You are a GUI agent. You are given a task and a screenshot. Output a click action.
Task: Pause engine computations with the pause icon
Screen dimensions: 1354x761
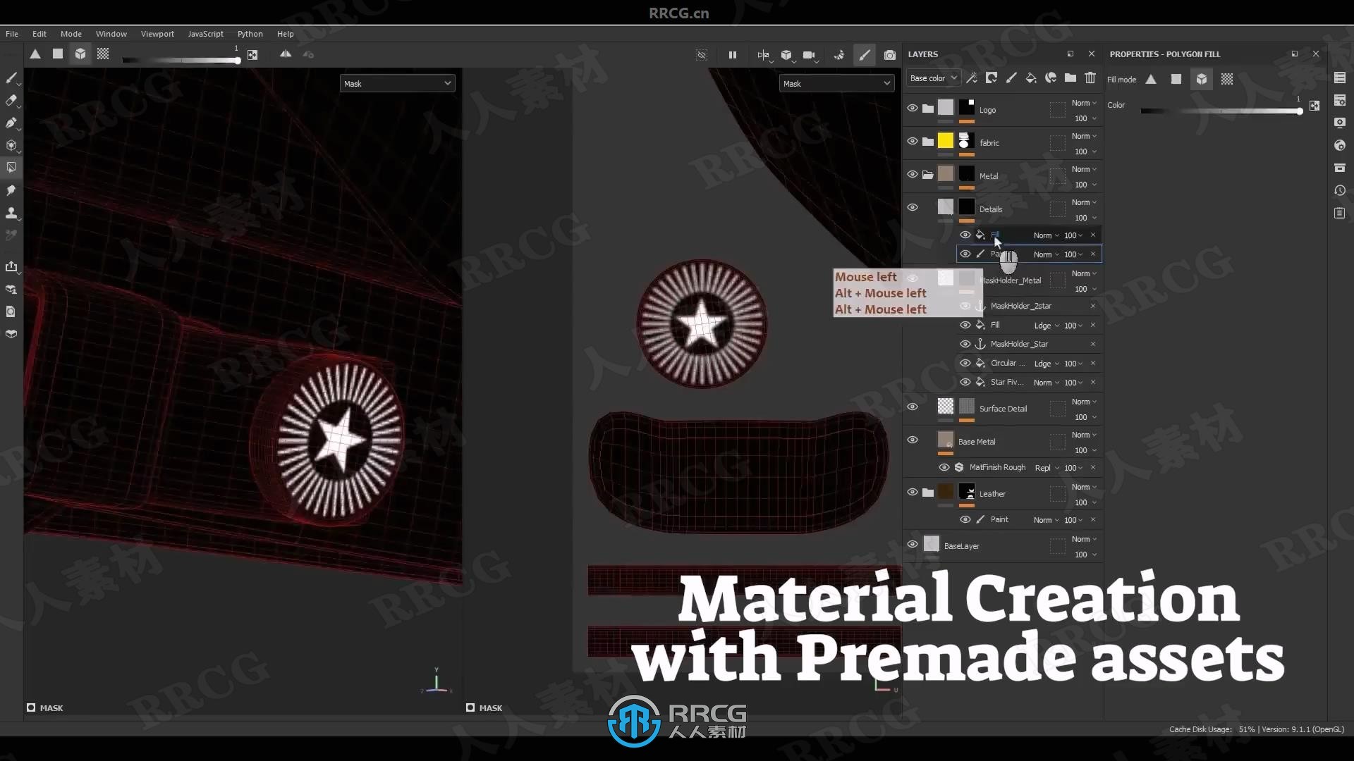click(733, 55)
